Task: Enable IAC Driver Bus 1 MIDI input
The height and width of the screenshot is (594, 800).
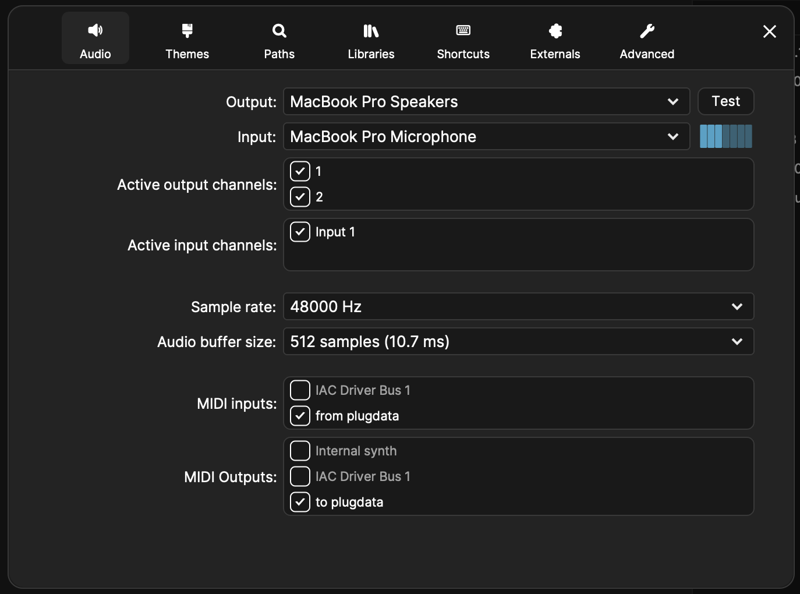Action: (300, 390)
